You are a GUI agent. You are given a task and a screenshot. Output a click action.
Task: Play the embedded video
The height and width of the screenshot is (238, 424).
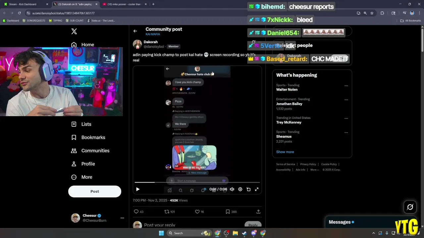click(138, 189)
